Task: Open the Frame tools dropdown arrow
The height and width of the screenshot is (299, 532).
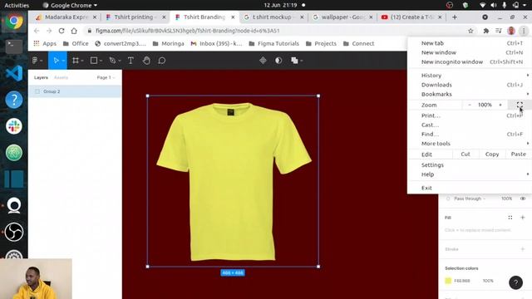Action: tap(82, 61)
